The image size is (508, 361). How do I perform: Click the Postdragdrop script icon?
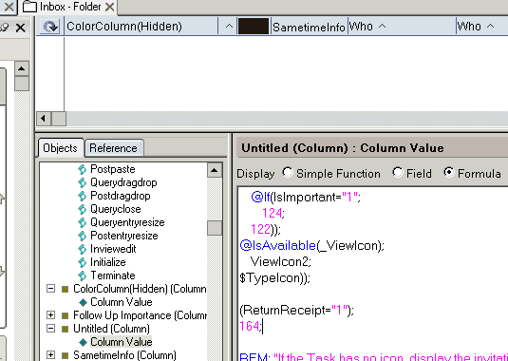pos(83,196)
